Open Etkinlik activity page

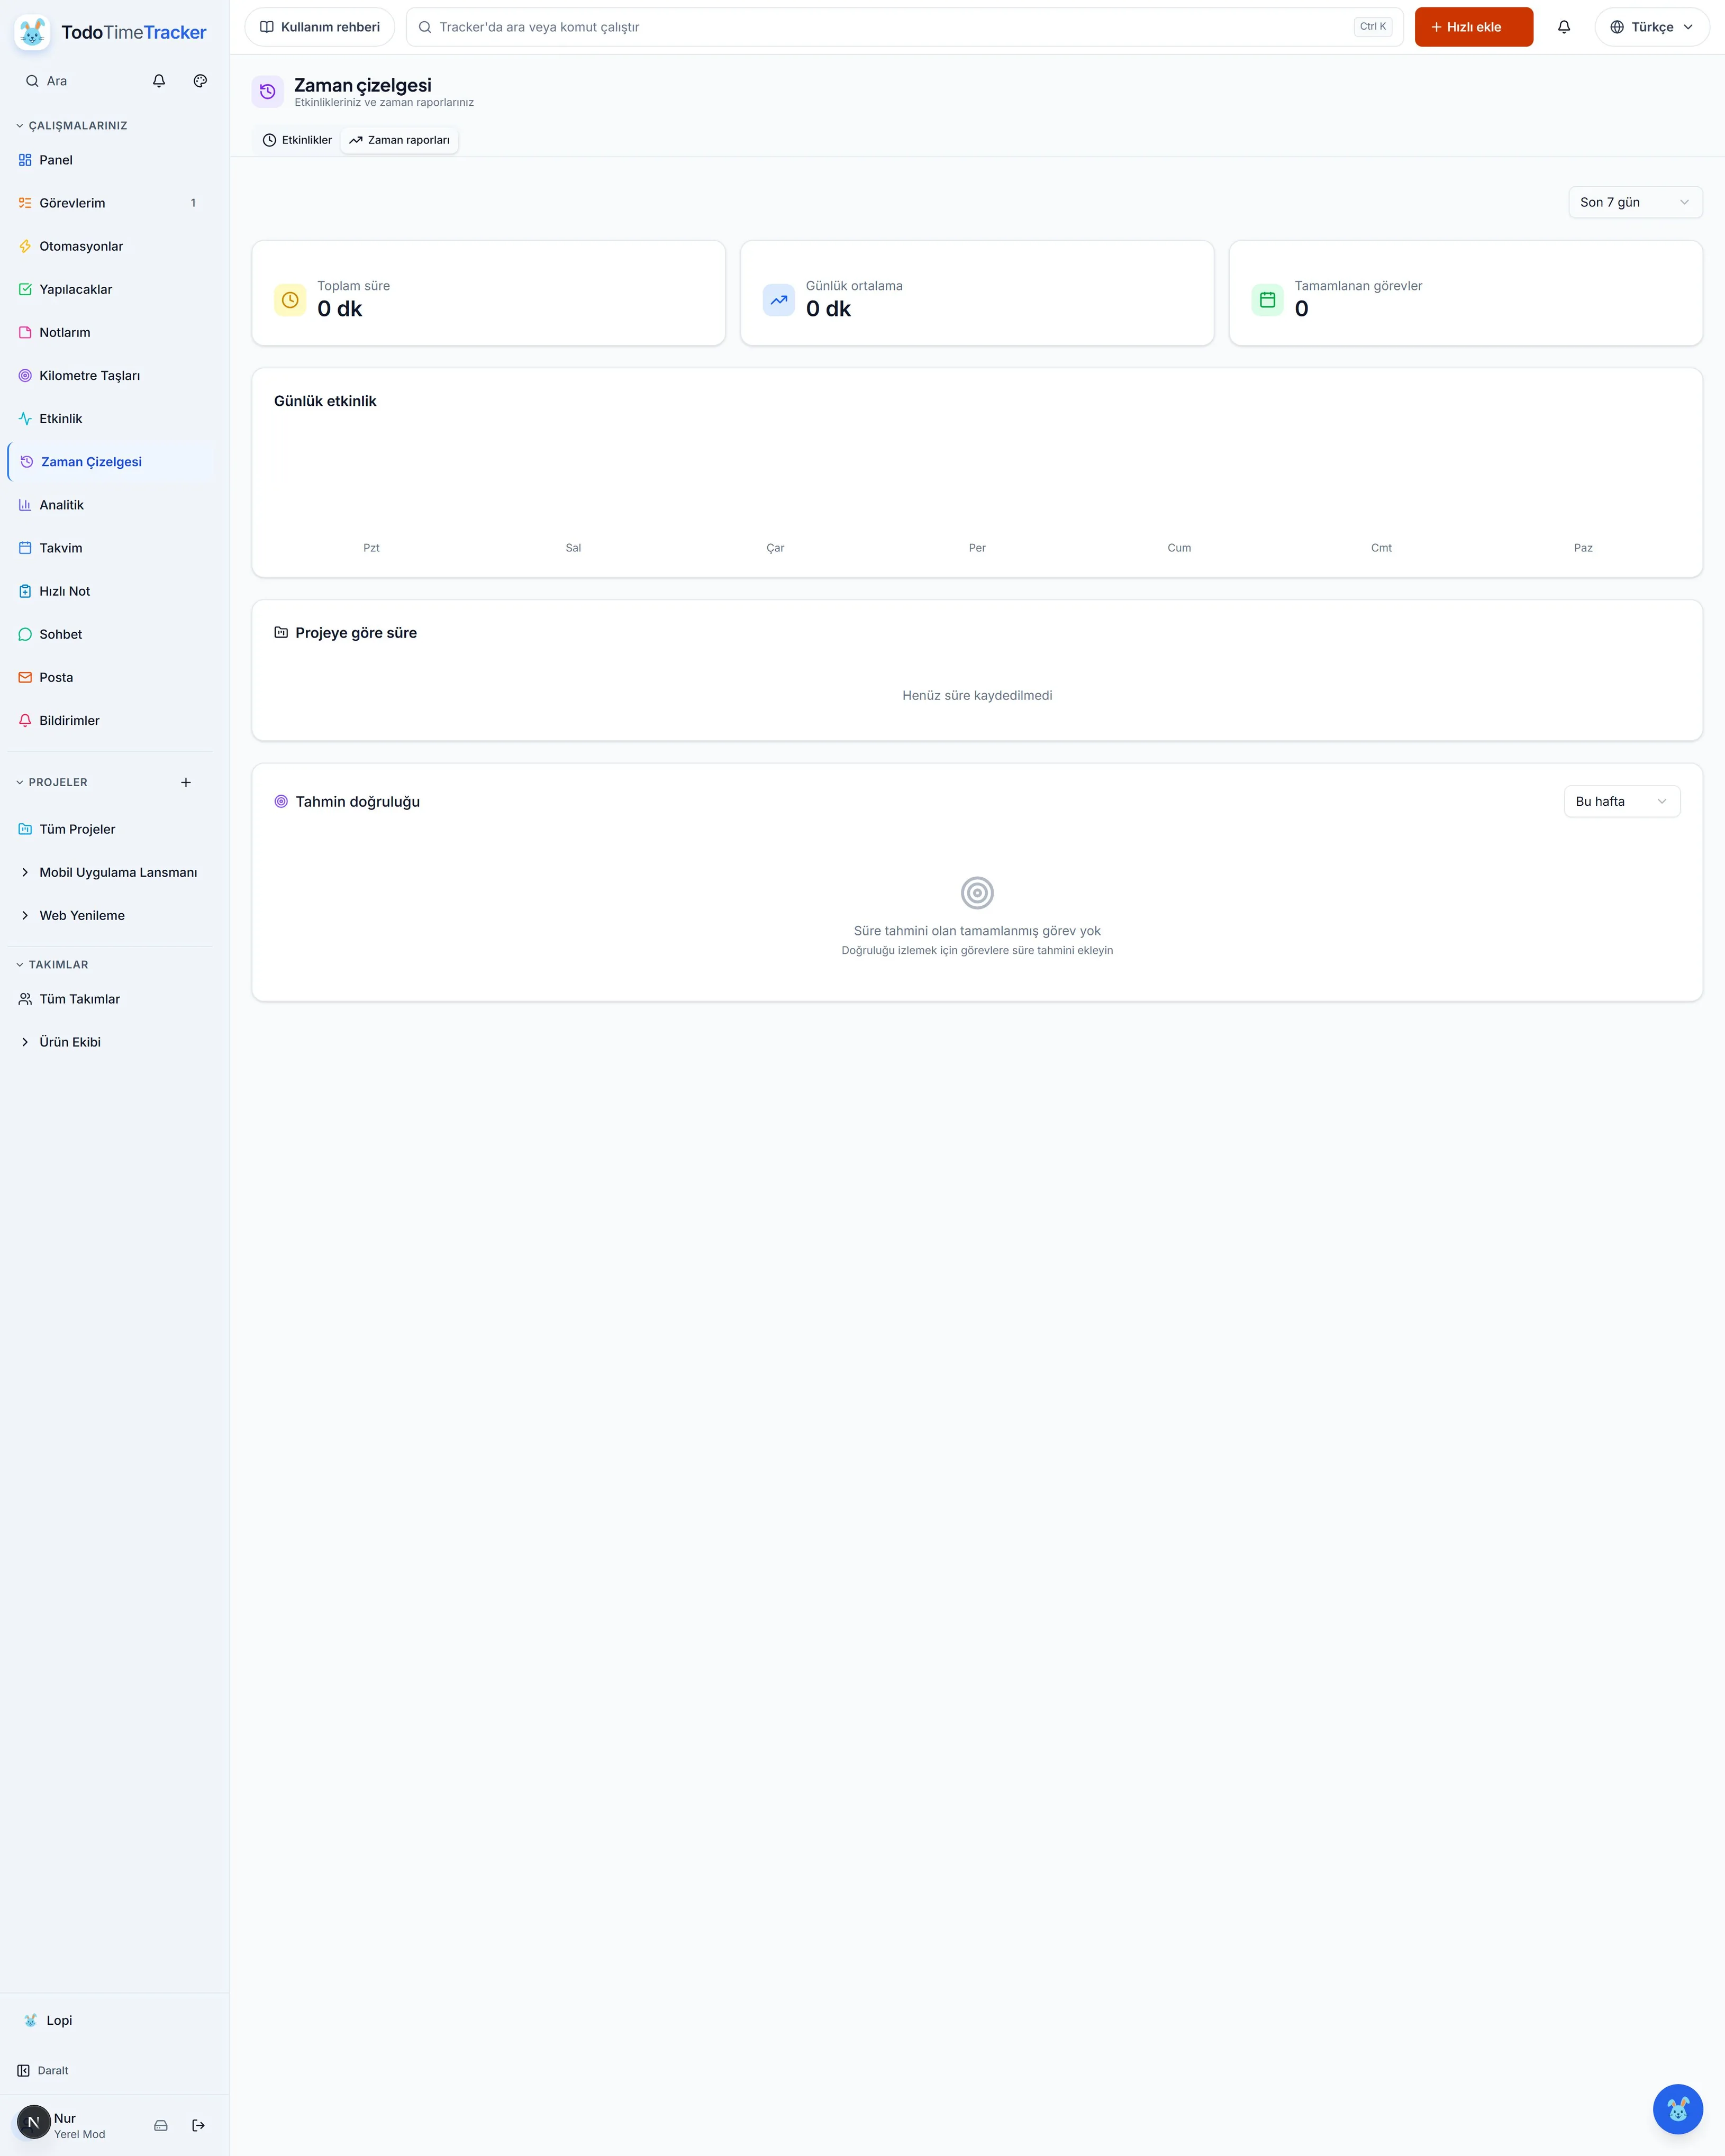click(111, 418)
